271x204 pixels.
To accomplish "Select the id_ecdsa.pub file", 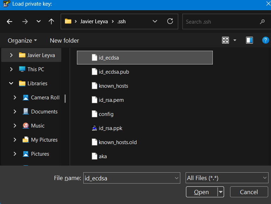I will coord(114,72).
